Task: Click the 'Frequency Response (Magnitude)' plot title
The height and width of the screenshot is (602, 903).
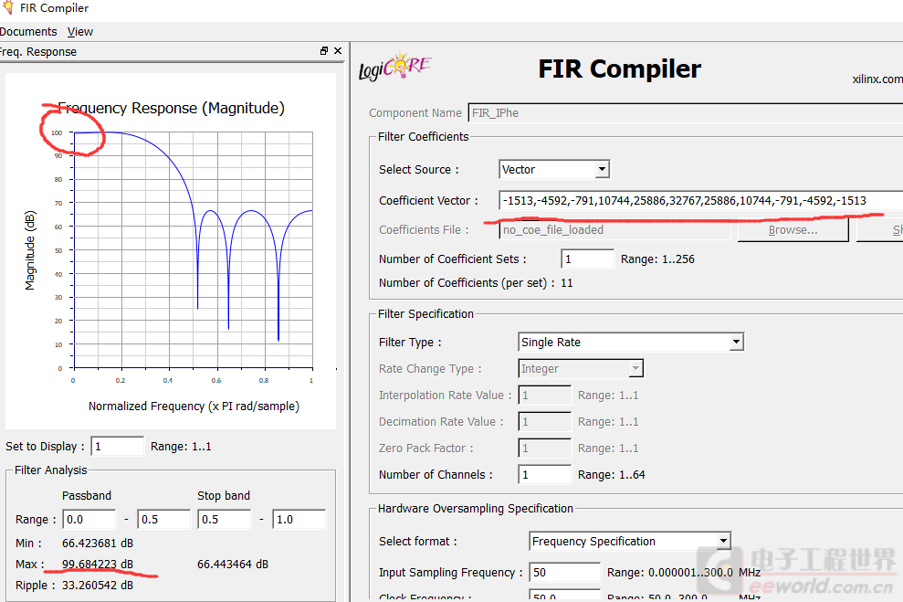Action: coord(171,108)
